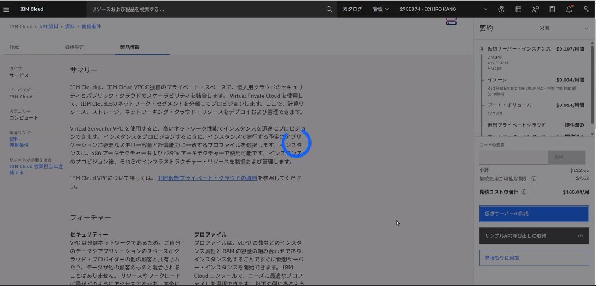Click the プロファイル feature heading
Image resolution: width=596 pixels, height=286 pixels.
210,235
